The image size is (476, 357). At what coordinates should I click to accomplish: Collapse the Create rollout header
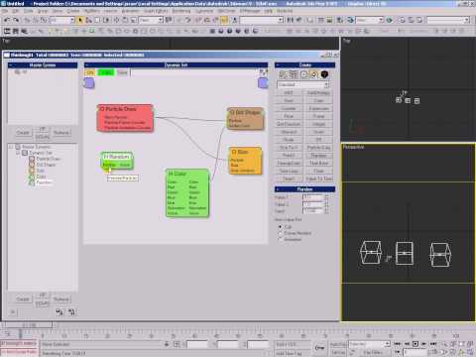pos(304,65)
